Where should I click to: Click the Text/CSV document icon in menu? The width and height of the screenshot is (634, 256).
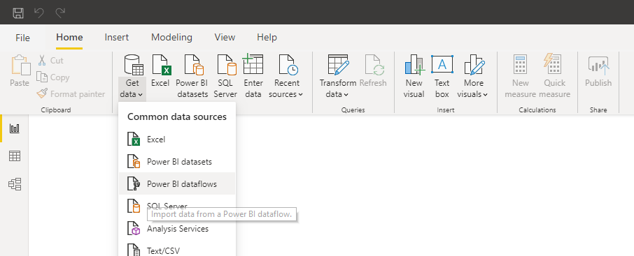tap(134, 250)
